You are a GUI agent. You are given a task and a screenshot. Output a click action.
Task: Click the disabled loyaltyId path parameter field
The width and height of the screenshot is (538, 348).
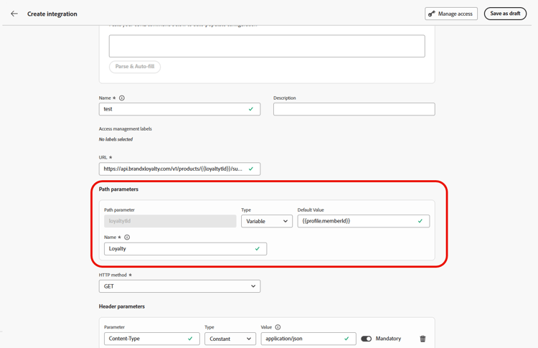tap(170, 221)
